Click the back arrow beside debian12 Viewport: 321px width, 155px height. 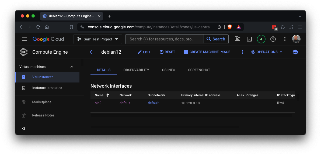(92, 52)
